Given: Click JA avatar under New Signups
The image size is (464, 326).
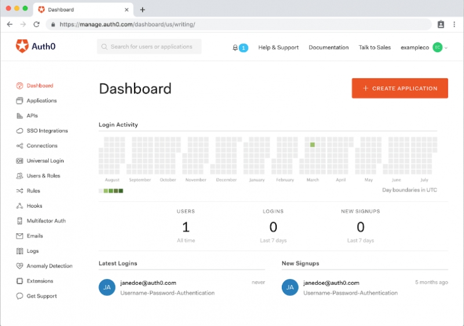Looking at the screenshot, I should click(x=290, y=287).
